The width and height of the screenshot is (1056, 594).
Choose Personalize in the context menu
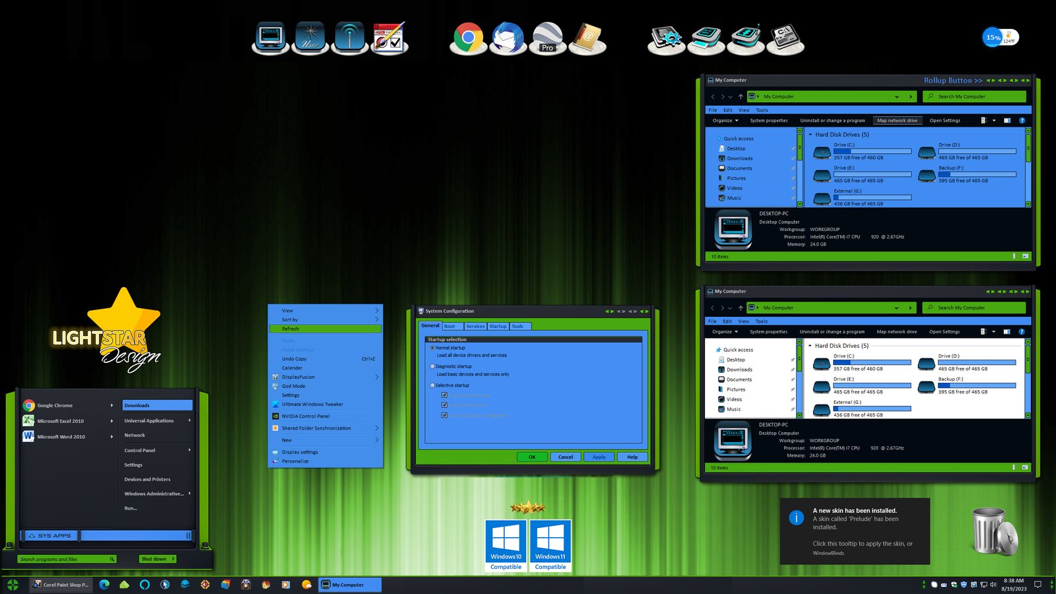325,461
